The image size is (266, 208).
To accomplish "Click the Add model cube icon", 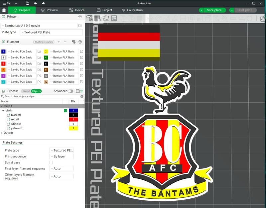I will 89,18.
